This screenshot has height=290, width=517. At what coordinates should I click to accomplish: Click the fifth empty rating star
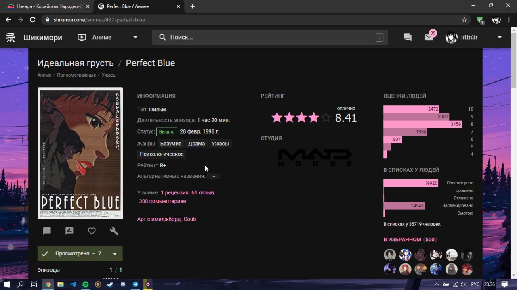326,118
